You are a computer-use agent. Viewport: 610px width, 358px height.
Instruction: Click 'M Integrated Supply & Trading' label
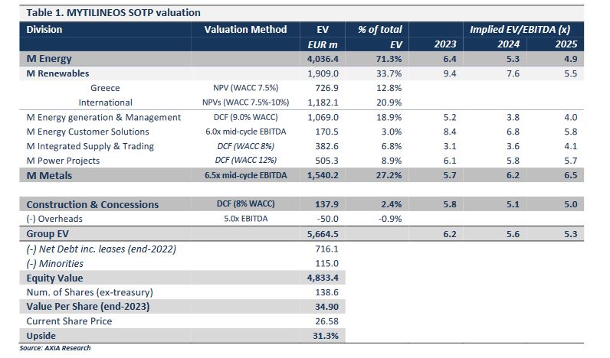tap(90, 146)
